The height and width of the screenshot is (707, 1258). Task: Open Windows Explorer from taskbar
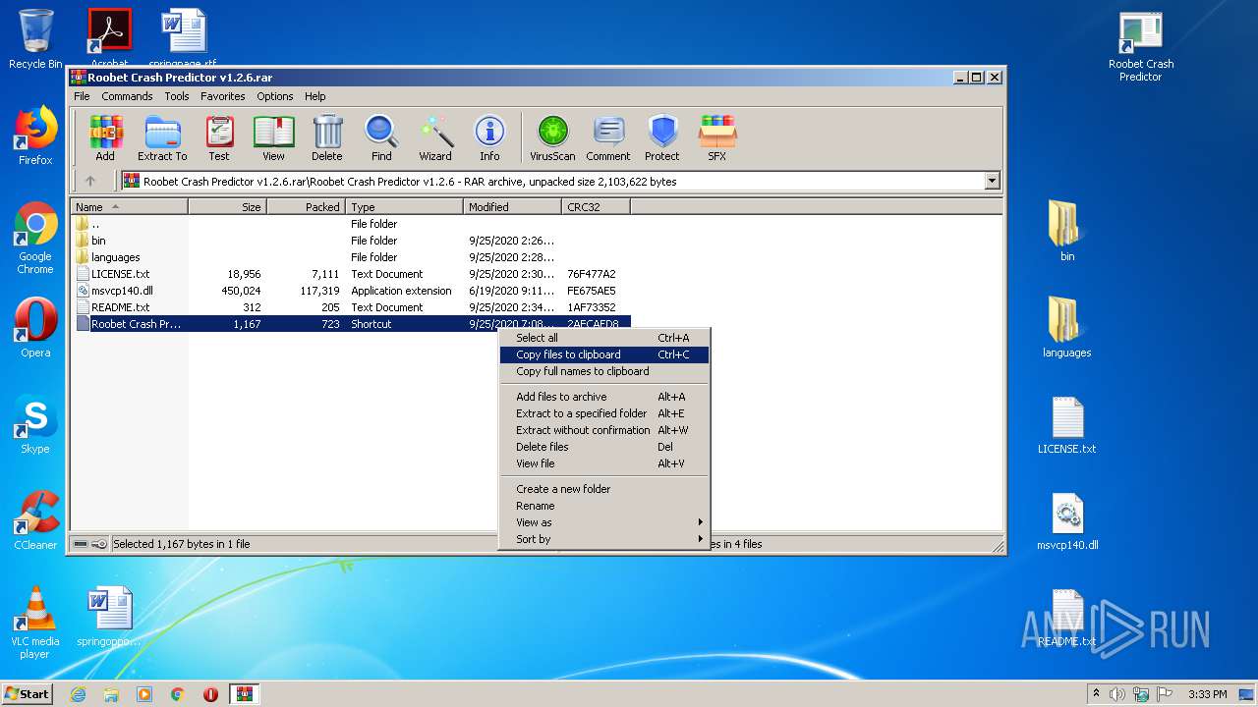tap(111, 694)
